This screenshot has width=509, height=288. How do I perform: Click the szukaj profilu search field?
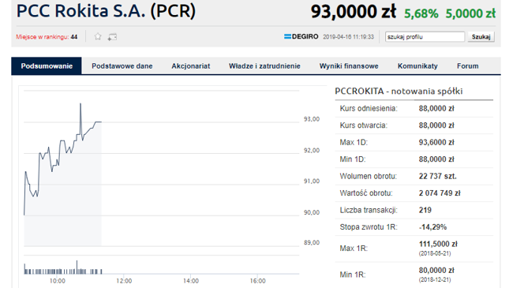click(x=425, y=36)
